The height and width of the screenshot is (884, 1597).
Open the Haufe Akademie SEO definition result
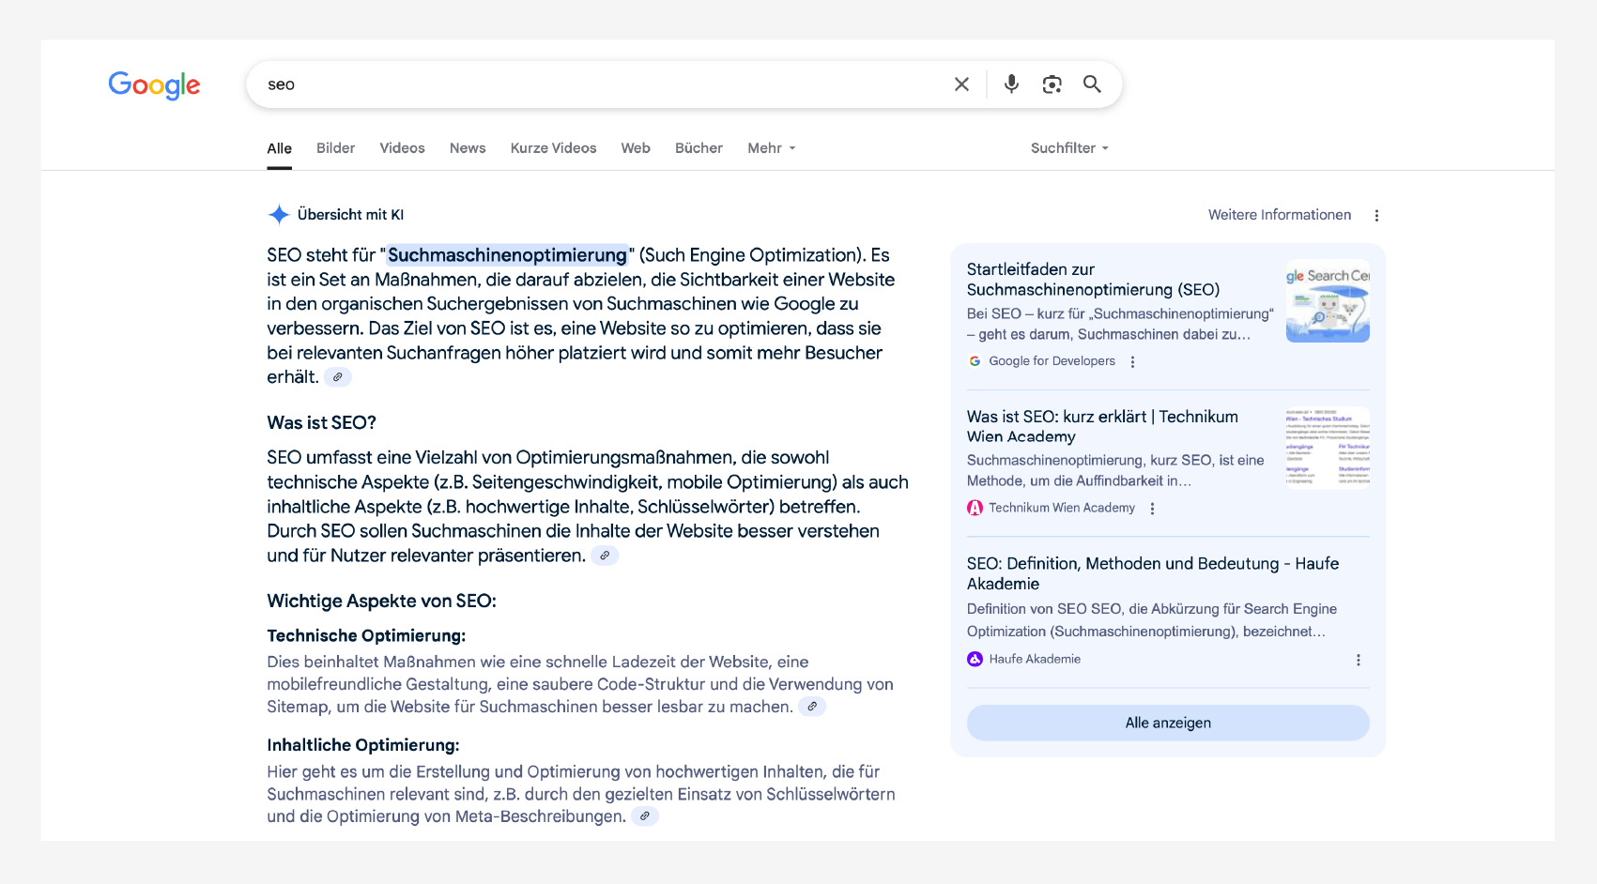1153,573
